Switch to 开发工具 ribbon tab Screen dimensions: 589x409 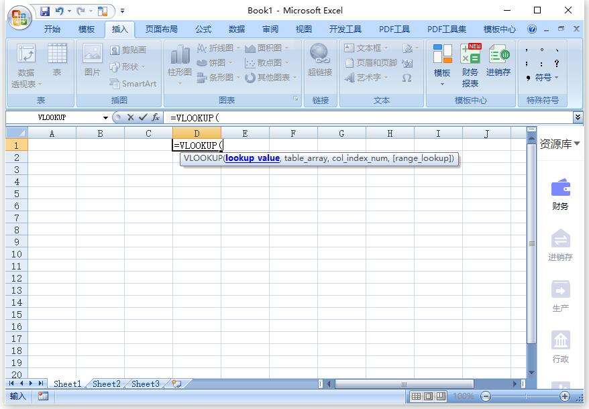345,30
